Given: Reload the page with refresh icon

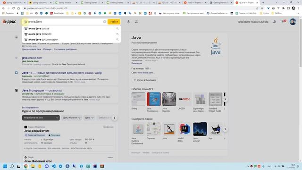Looking at the screenshot, I should [13, 8].
